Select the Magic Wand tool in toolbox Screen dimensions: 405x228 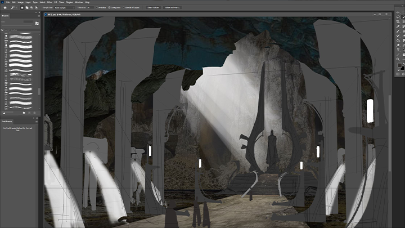click(403, 17)
